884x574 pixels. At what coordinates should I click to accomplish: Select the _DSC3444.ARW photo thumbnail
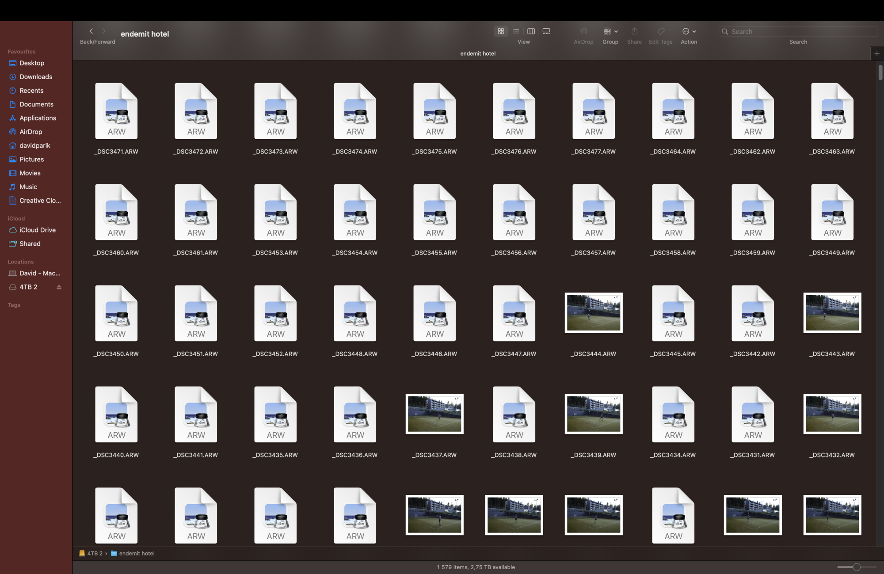click(593, 313)
